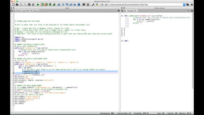Open the Editor tab browser button
This screenshot has width=204, height=115.
11,11
